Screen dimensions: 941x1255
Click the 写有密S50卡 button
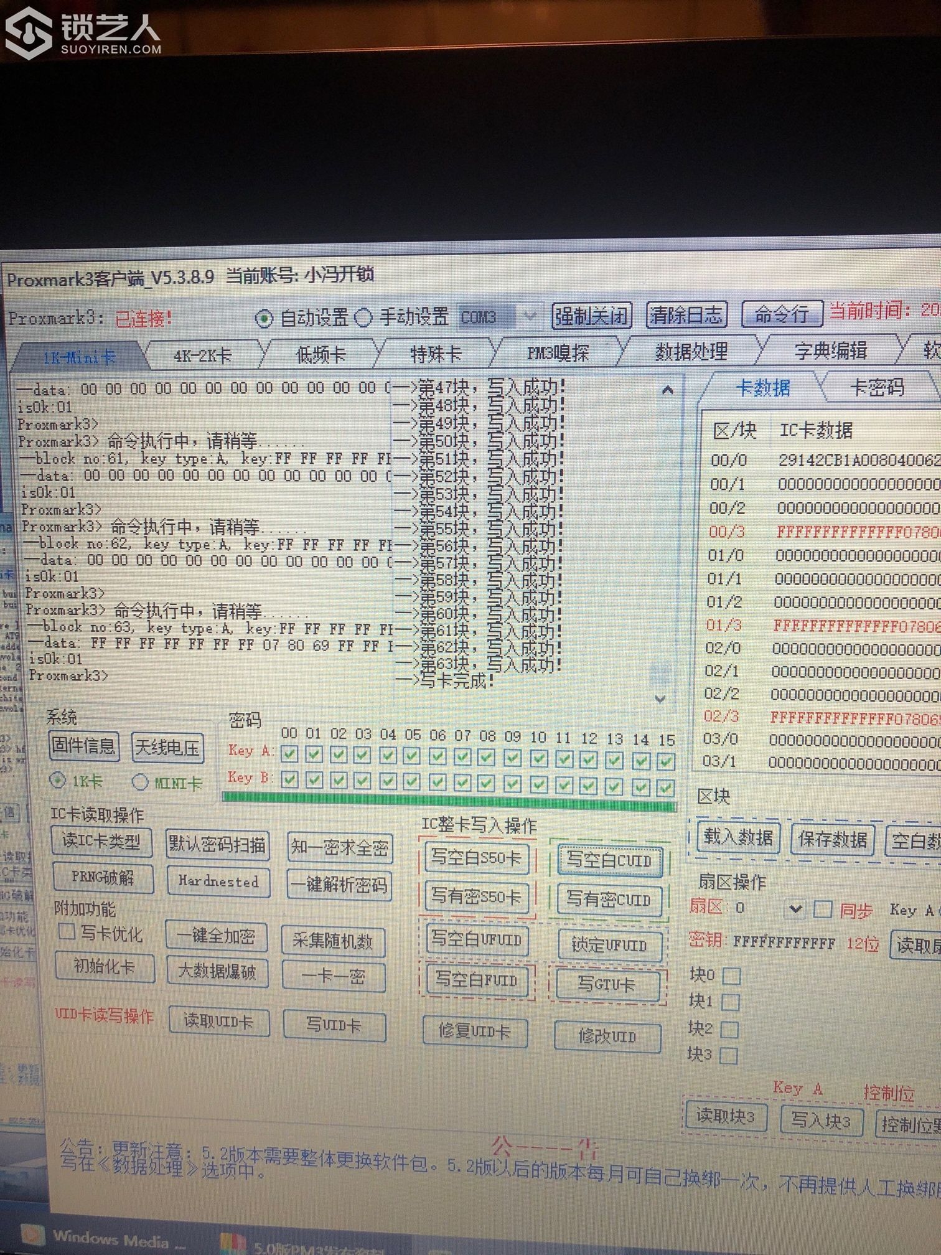coord(477,896)
